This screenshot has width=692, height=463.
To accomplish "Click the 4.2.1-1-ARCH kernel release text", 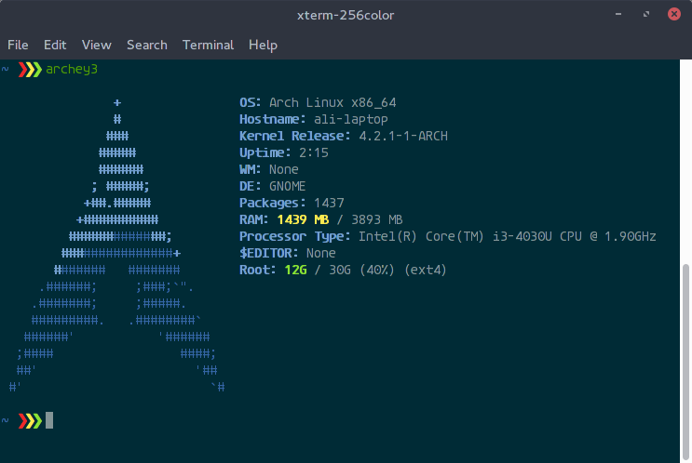I will [x=403, y=136].
